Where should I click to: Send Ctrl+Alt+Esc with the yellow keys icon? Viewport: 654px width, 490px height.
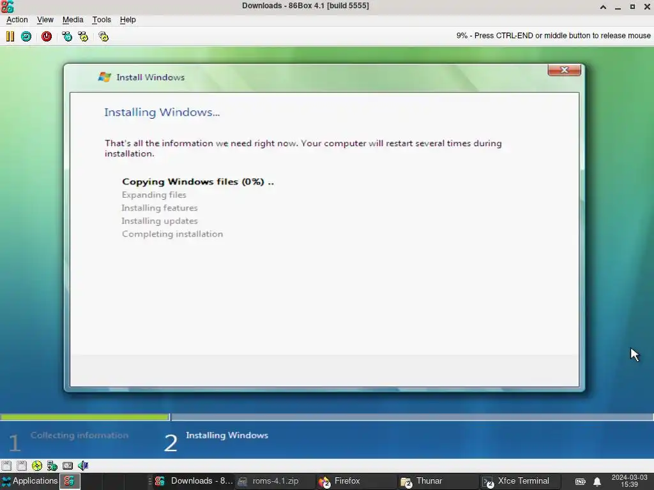coord(83,36)
